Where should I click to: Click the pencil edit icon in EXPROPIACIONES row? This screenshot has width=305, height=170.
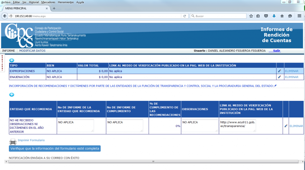point(279,71)
